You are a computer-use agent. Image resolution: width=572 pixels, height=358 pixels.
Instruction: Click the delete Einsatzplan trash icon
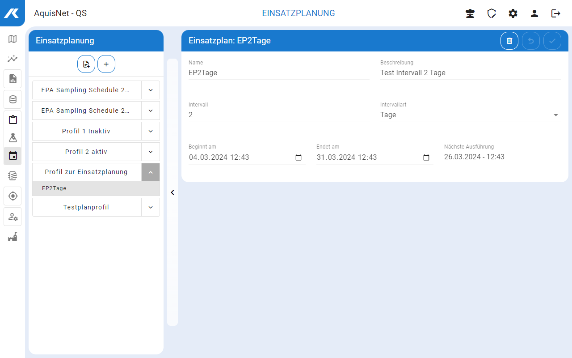(x=509, y=41)
